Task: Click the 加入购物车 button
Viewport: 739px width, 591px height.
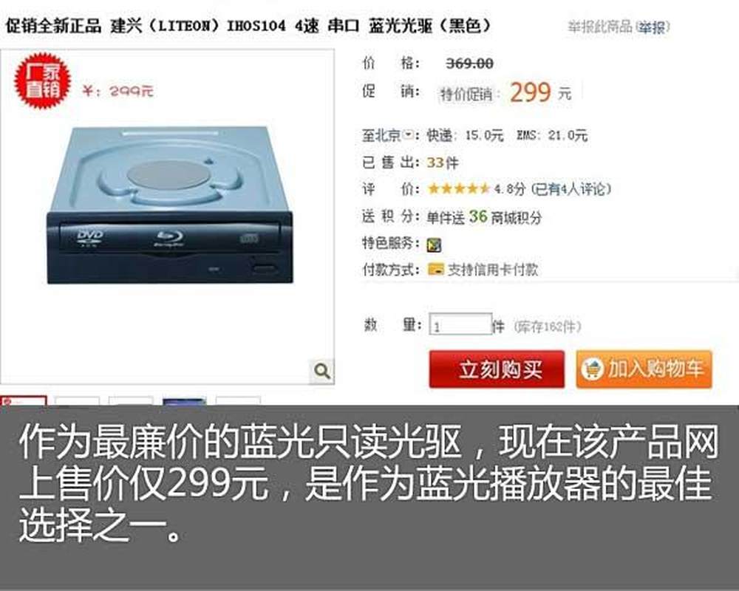Action: pyautogui.click(x=644, y=369)
